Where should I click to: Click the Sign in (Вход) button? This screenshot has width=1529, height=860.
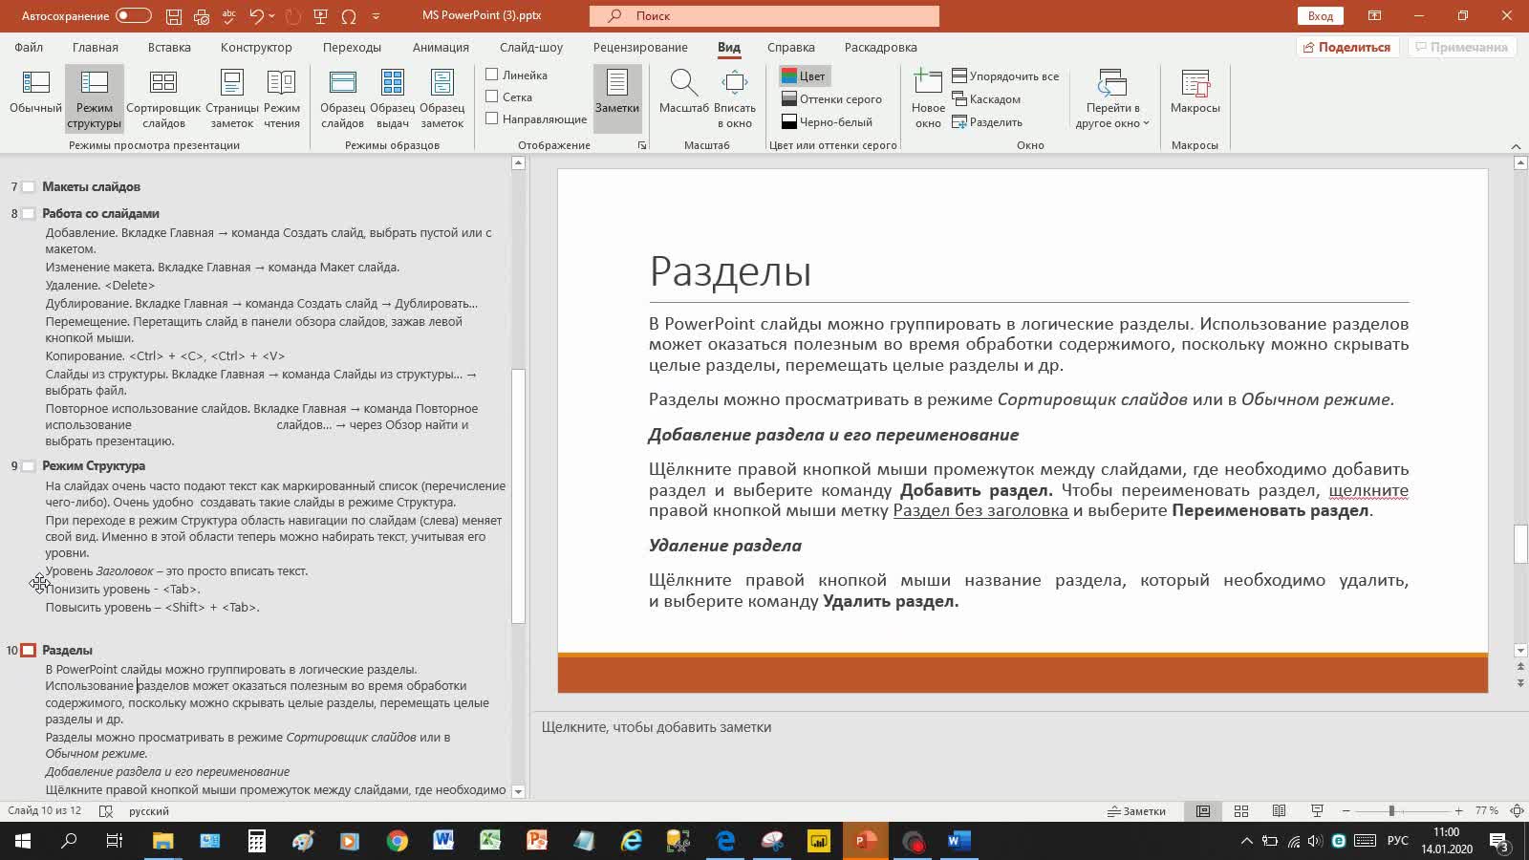tap(1321, 16)
